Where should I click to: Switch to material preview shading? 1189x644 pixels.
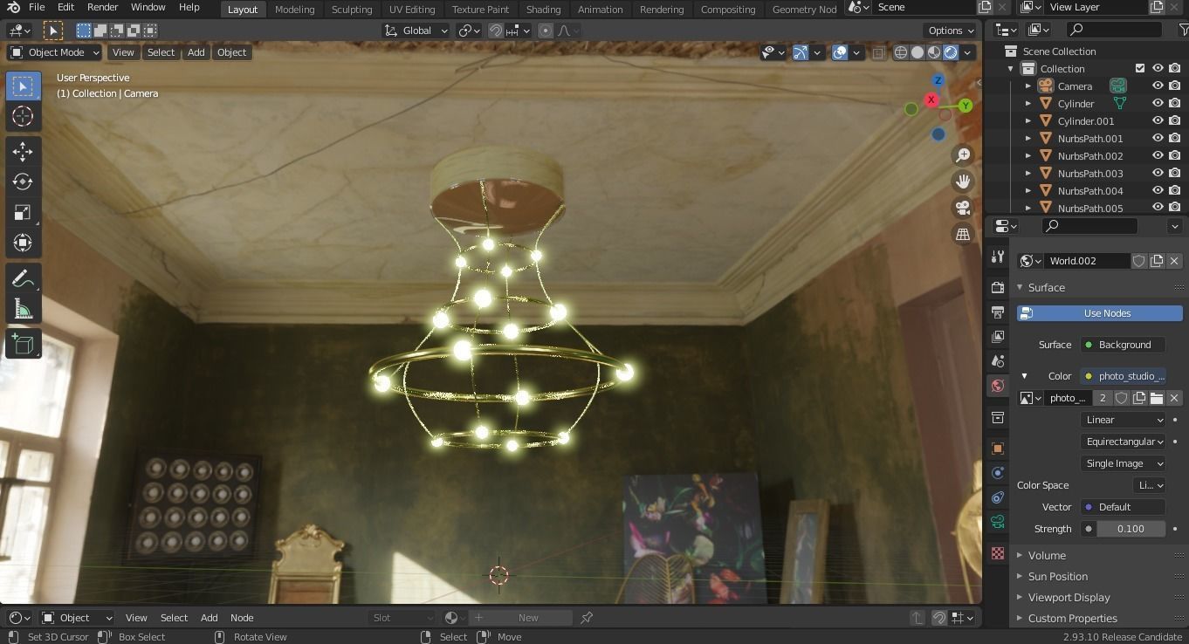934,52
